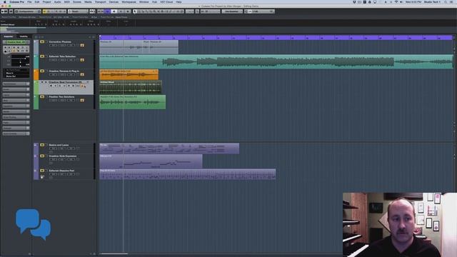
Task: Open the Audio menu
Action: click(x=57, y=1)
